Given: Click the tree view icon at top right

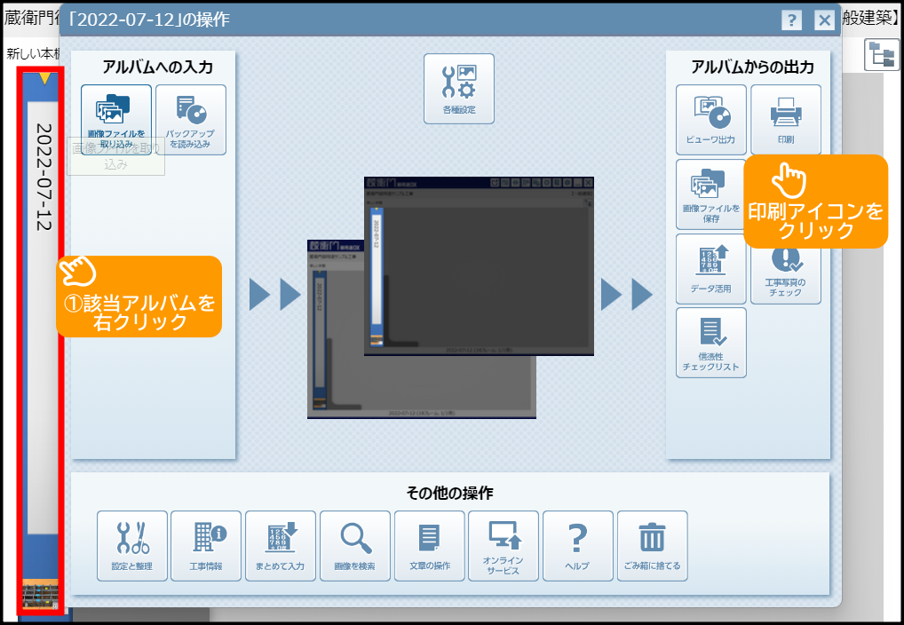Looking at the screenshot, I should (x=882, y=55).
